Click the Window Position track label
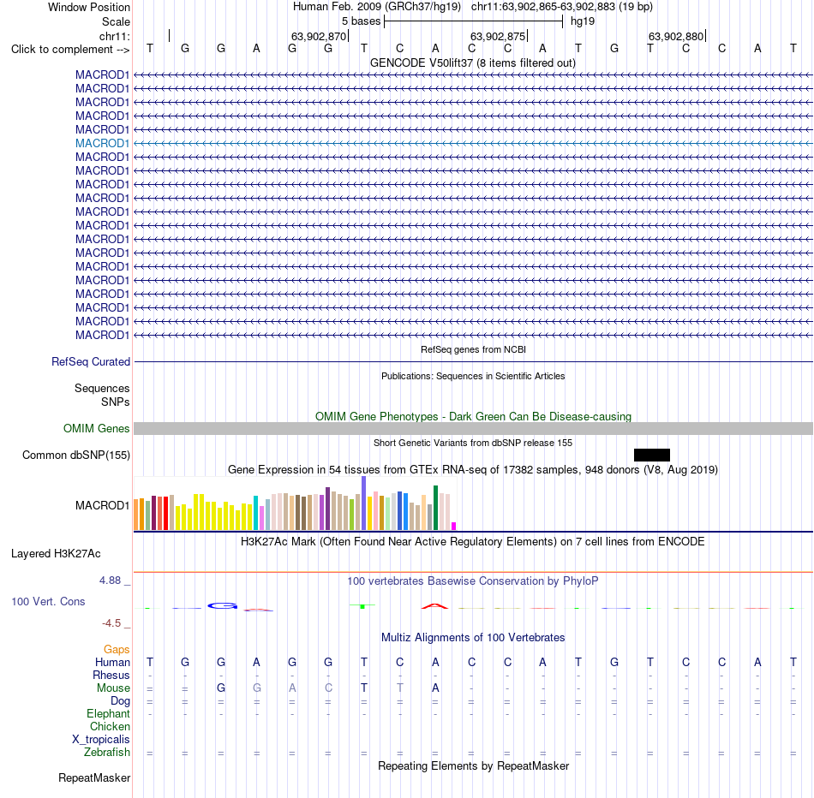This screenshot has width=814, height=798. coord(89,7)
